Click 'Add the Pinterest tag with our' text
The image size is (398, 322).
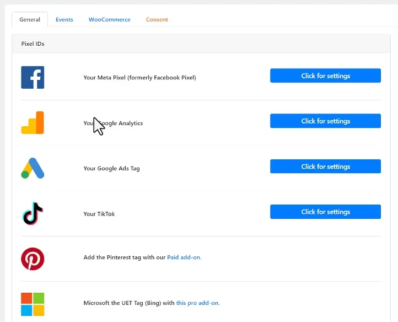coord(125,257)
